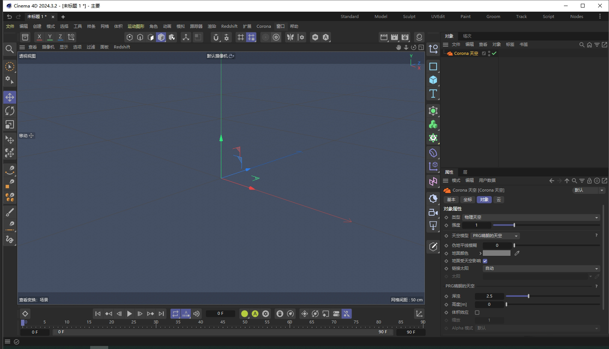Open layout options three-dot menu
The height and width of the screenshot is (349, 609).
tap(600, 17)
